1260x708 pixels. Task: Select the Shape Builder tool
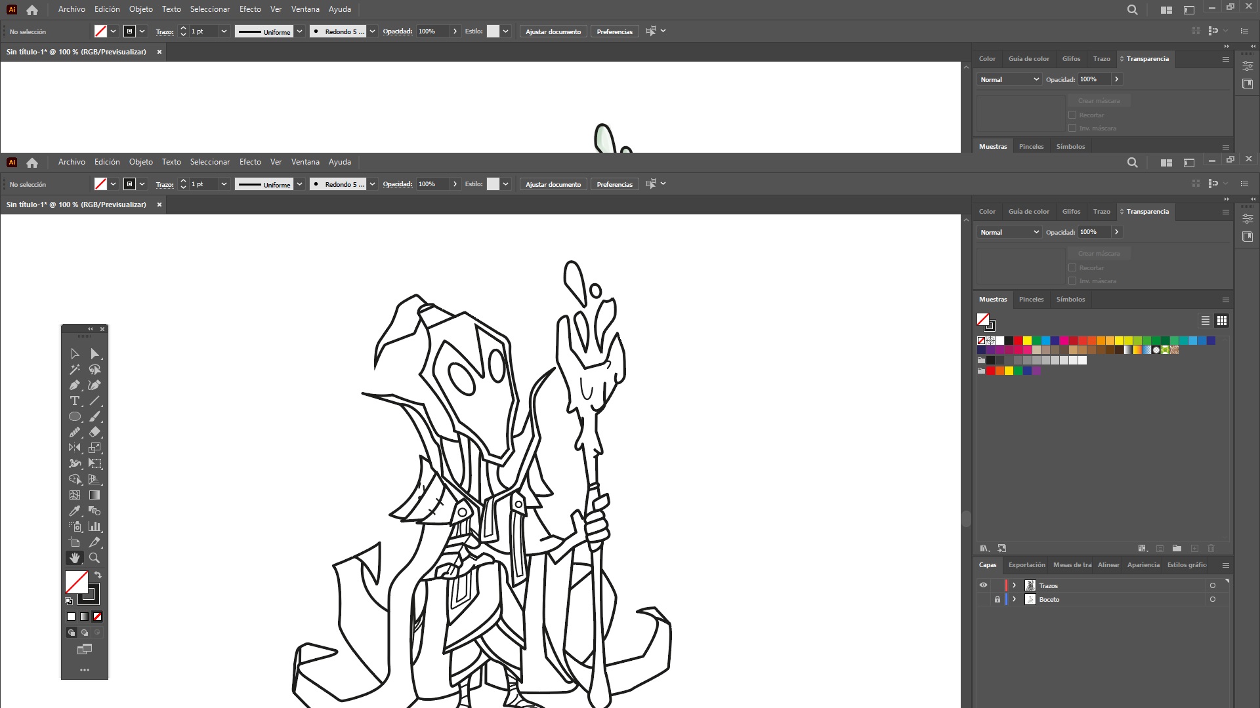(x=75, y=480)
